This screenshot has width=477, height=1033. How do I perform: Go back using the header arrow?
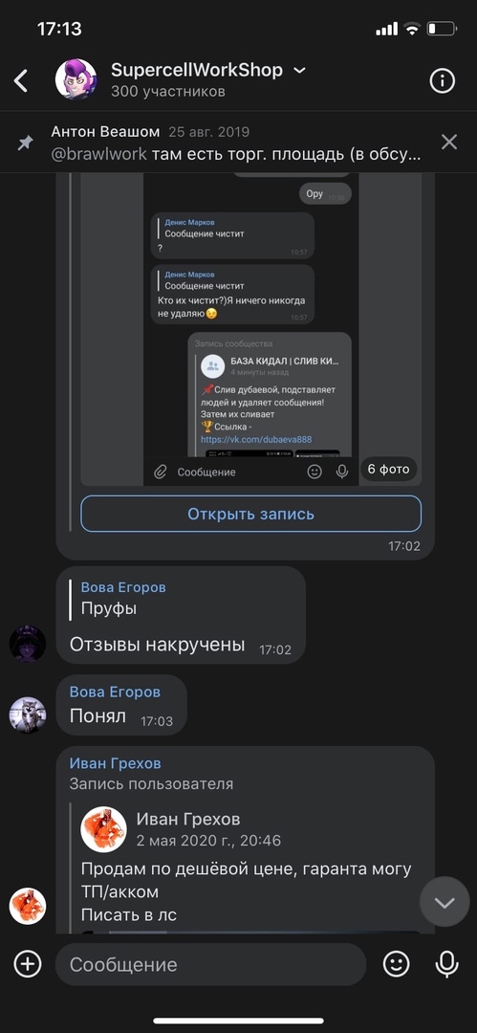21,81
